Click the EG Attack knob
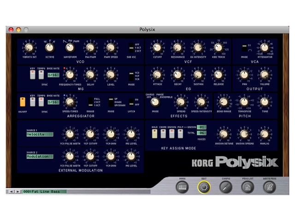The height and width of the screenshot is (221, 295). 157,75
